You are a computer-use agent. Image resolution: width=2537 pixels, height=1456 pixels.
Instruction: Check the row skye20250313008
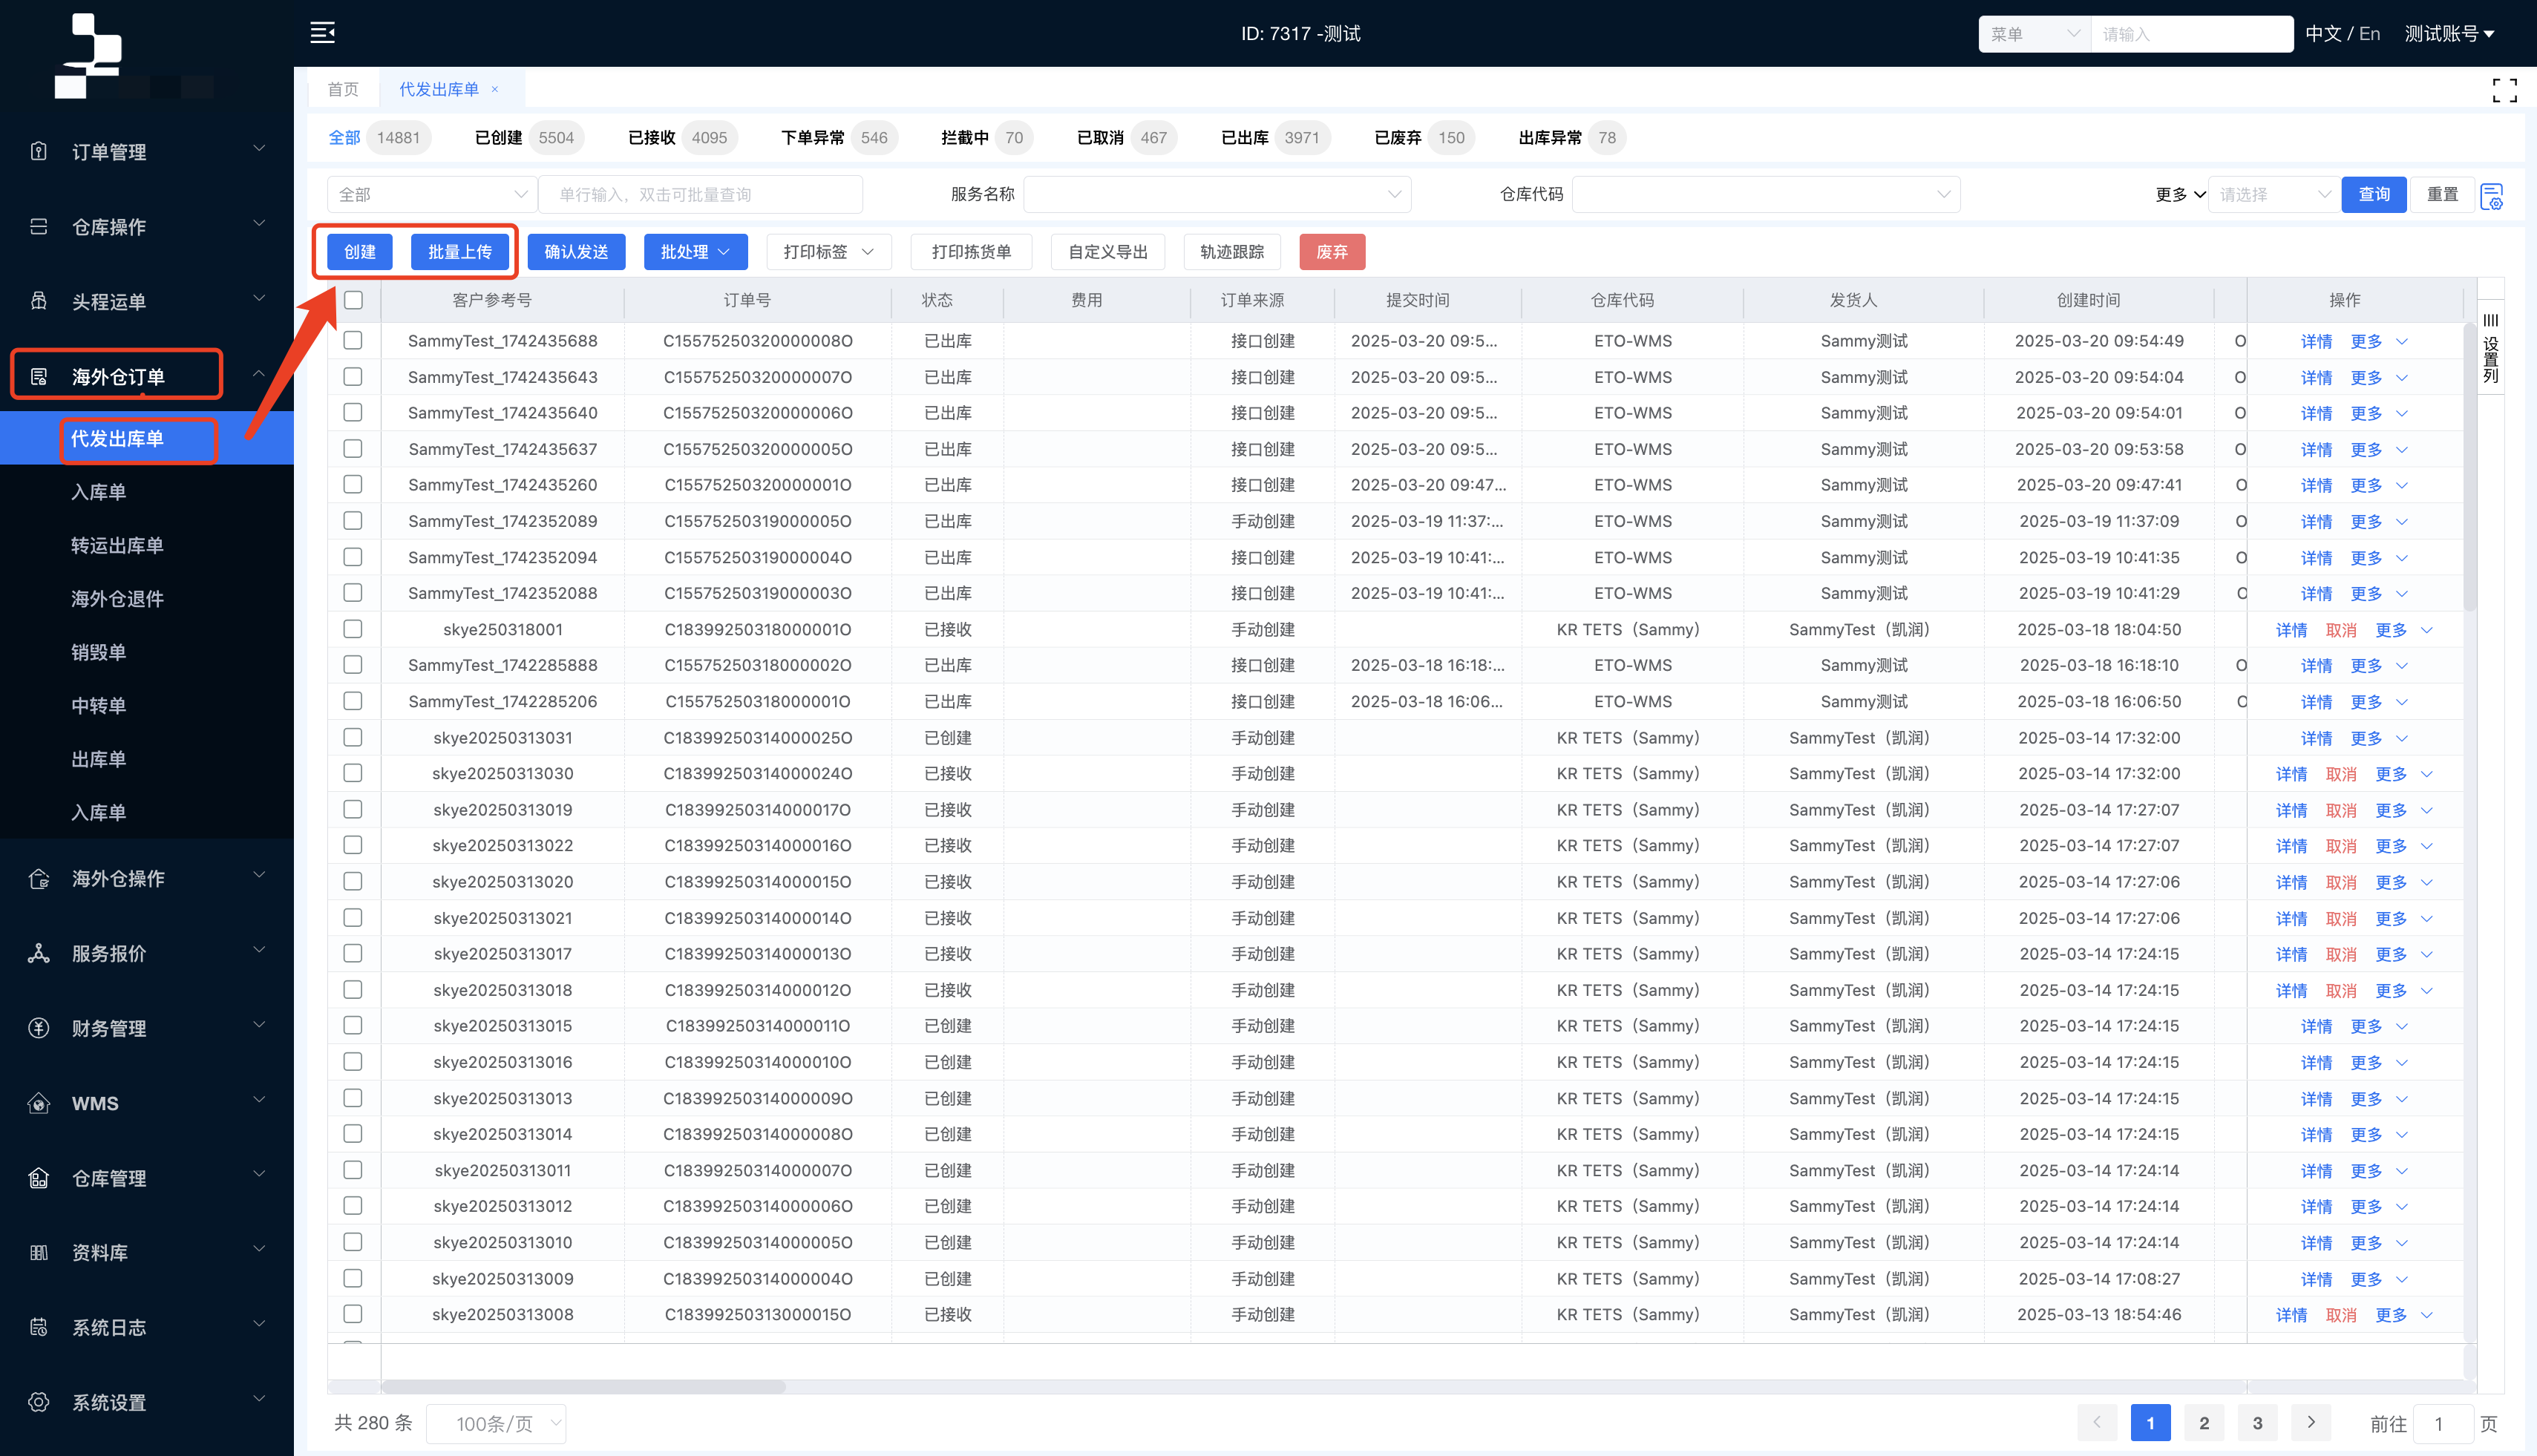(353, 1314)
